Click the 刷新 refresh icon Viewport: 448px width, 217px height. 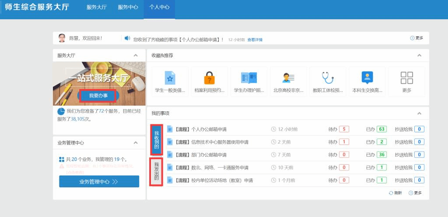391,193
